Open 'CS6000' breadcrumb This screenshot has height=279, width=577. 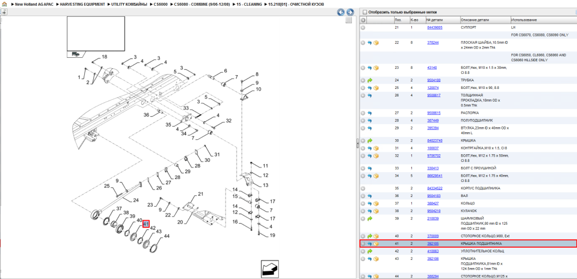click(x=160, y=4)
